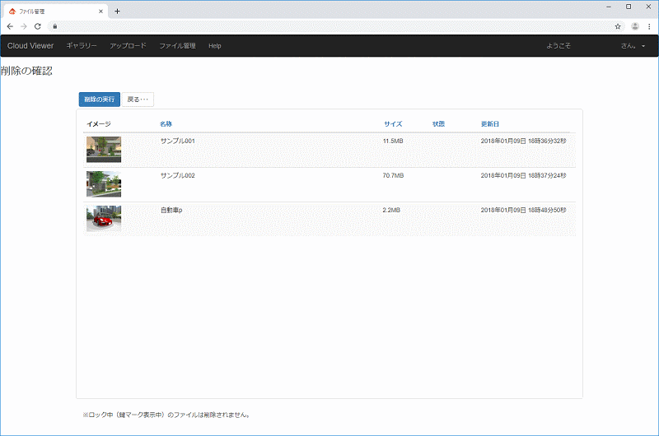
Task: Click the lock icon in address bar
Action: (x=55, y=26)
